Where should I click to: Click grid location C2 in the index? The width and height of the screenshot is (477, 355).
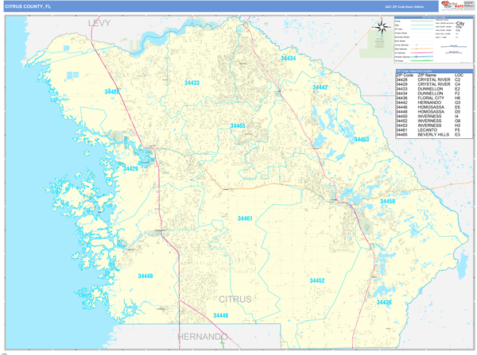[458, 79]
